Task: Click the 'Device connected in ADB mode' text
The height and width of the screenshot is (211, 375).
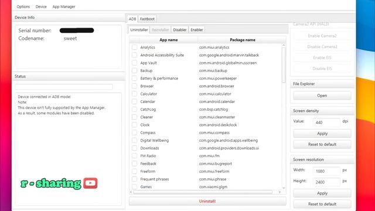Action: (x=45, y=97)
